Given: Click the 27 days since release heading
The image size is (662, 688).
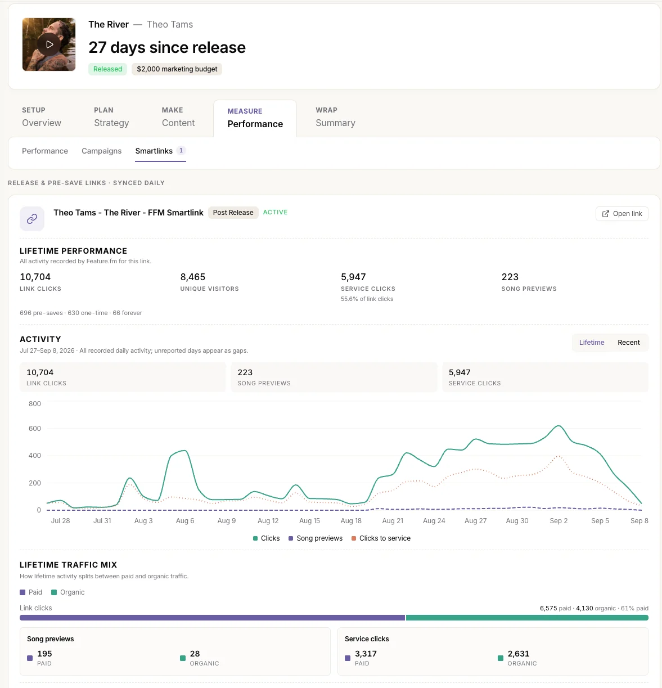Looking at the screenshot, I should [167, 47].
